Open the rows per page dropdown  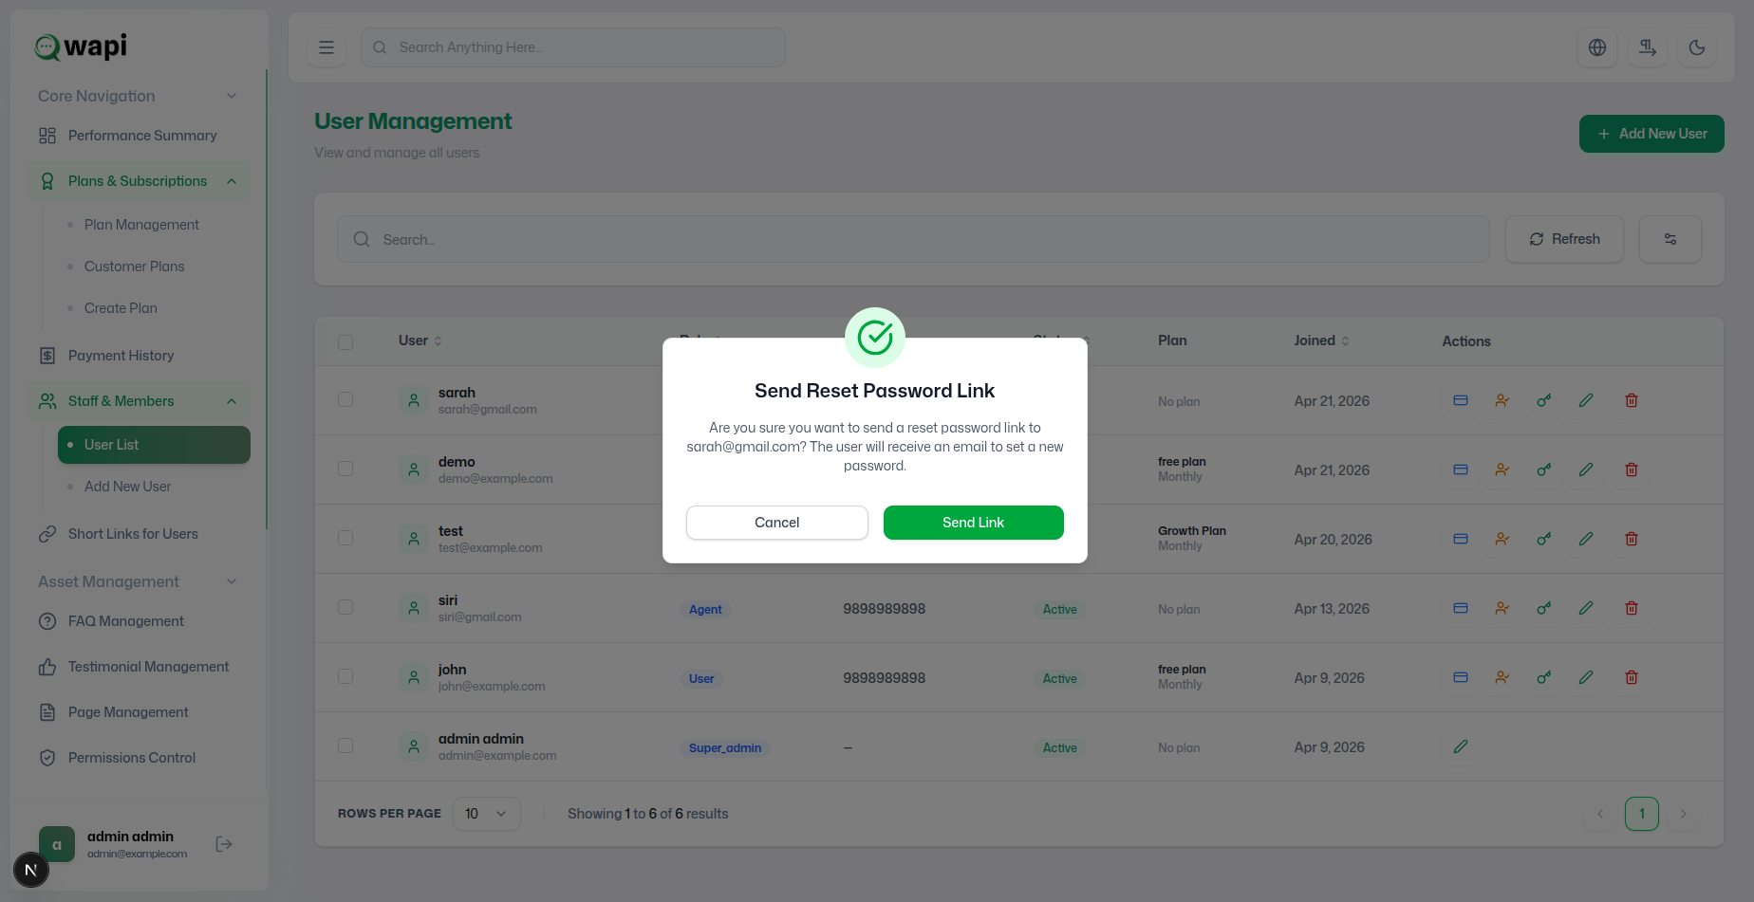click(x=487, y=814)
